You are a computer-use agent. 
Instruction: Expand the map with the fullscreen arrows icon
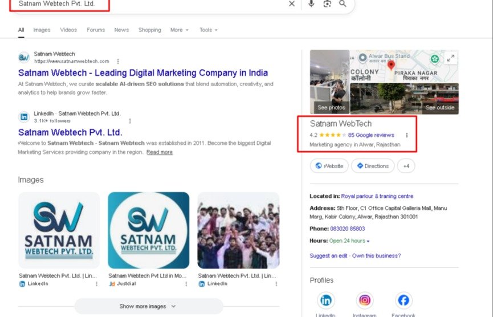[x=451, y=58]
